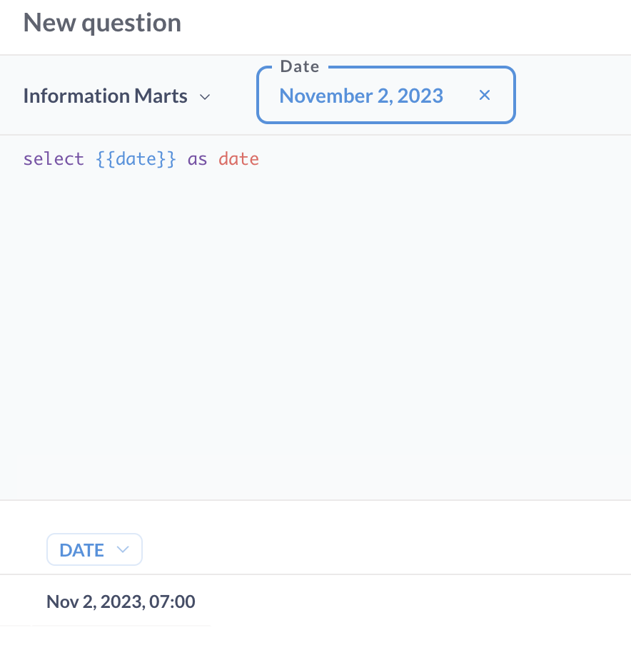Click the Date label above the filter

[x=299, y=66]
